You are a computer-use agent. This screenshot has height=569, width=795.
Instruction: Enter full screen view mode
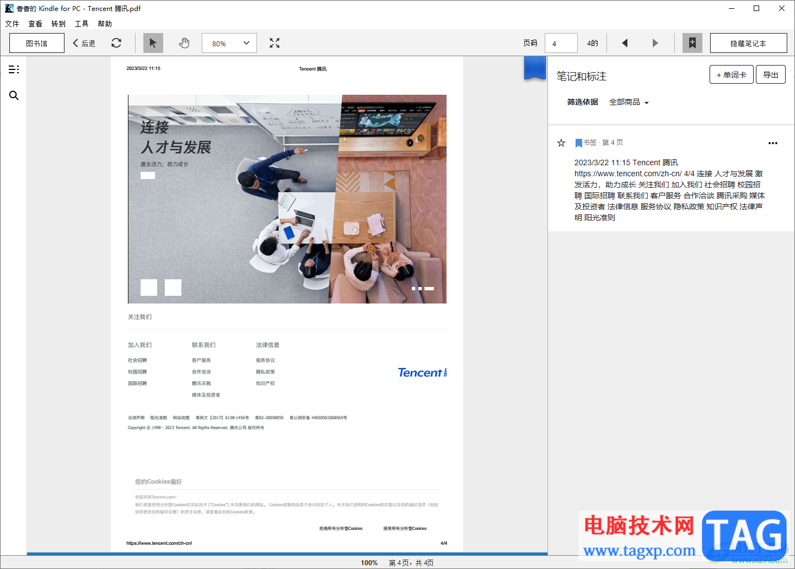(275, 43)
